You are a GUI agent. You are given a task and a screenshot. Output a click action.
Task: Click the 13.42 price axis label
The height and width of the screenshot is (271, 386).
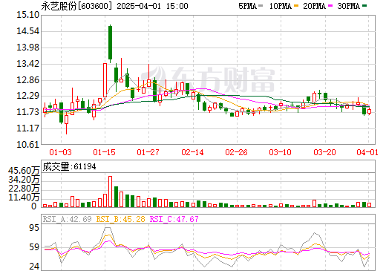pos(27,64)
